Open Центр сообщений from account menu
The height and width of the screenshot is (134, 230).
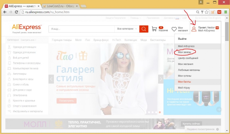coord(188,58)
